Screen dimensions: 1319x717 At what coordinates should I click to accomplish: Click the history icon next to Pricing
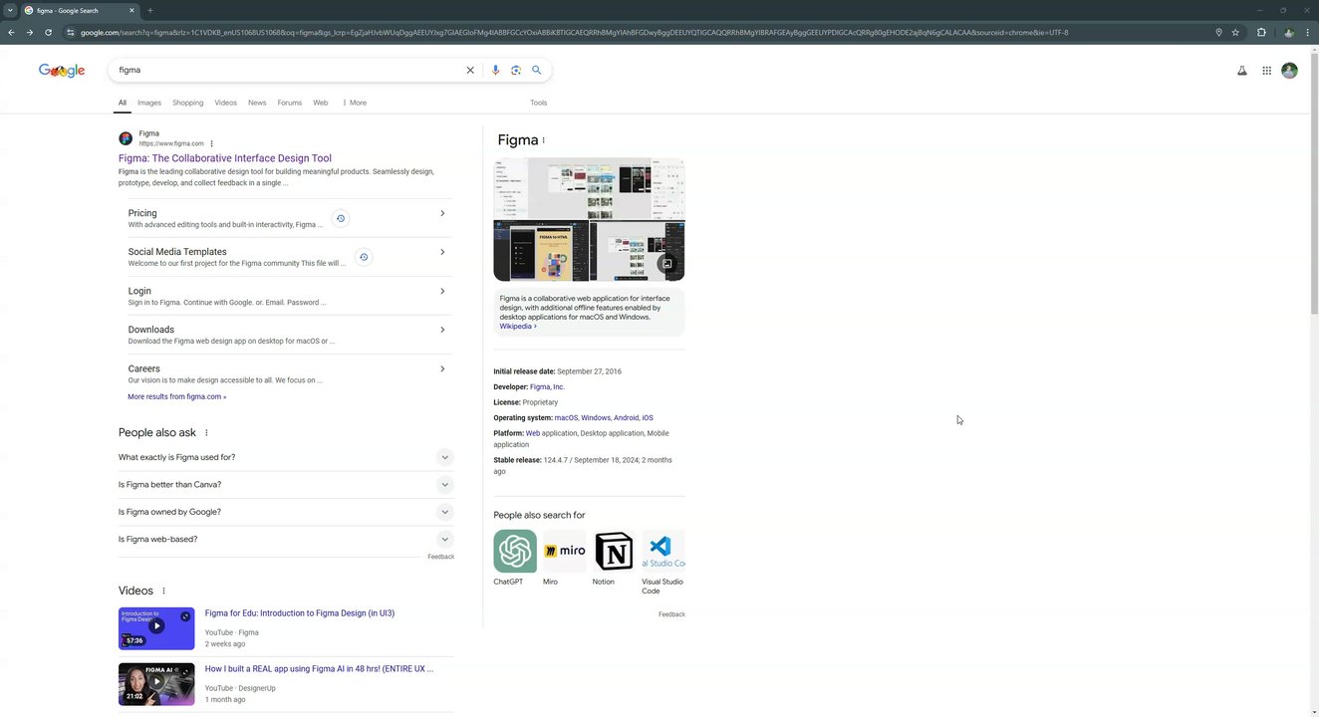(x=340, y=218)
